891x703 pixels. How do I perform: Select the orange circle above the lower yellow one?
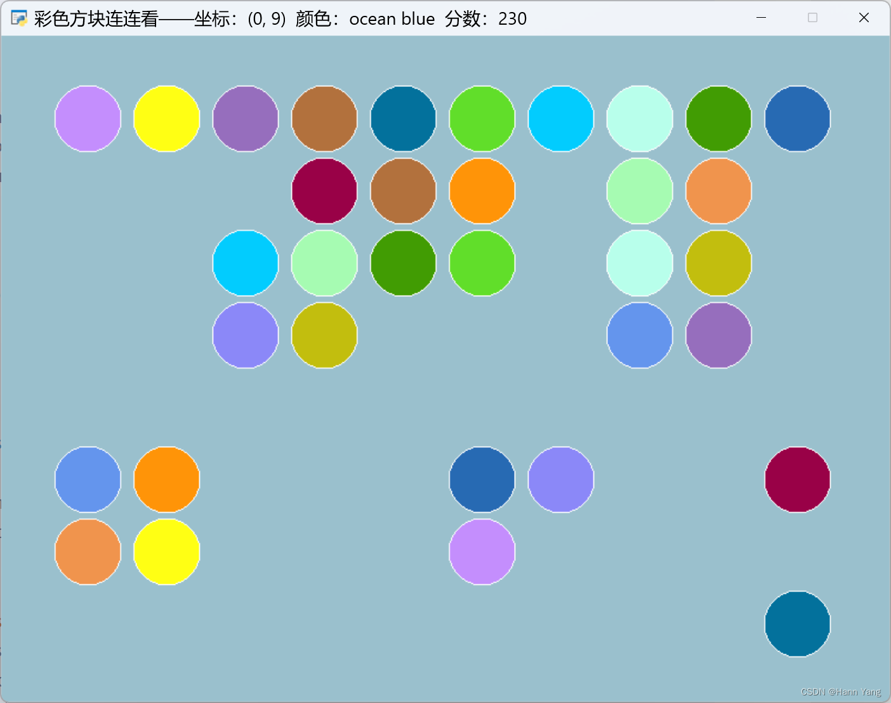tap(167, 480)
